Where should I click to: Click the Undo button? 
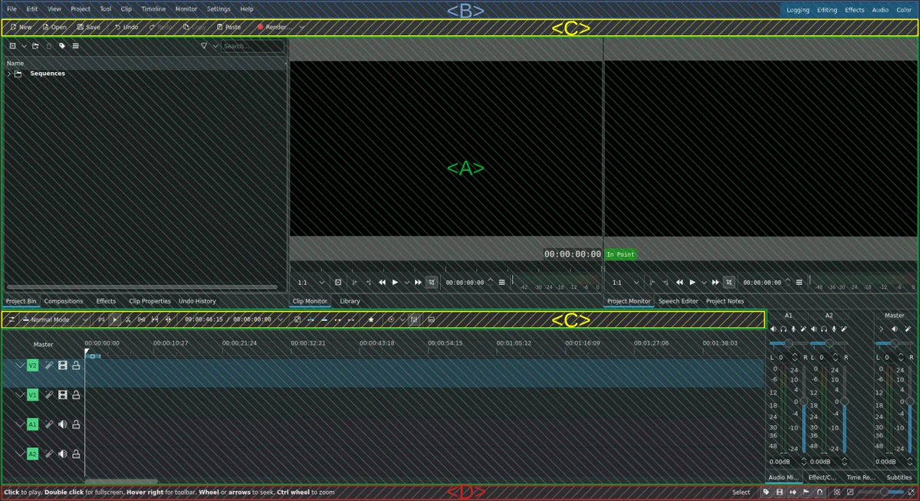(126, 27)
